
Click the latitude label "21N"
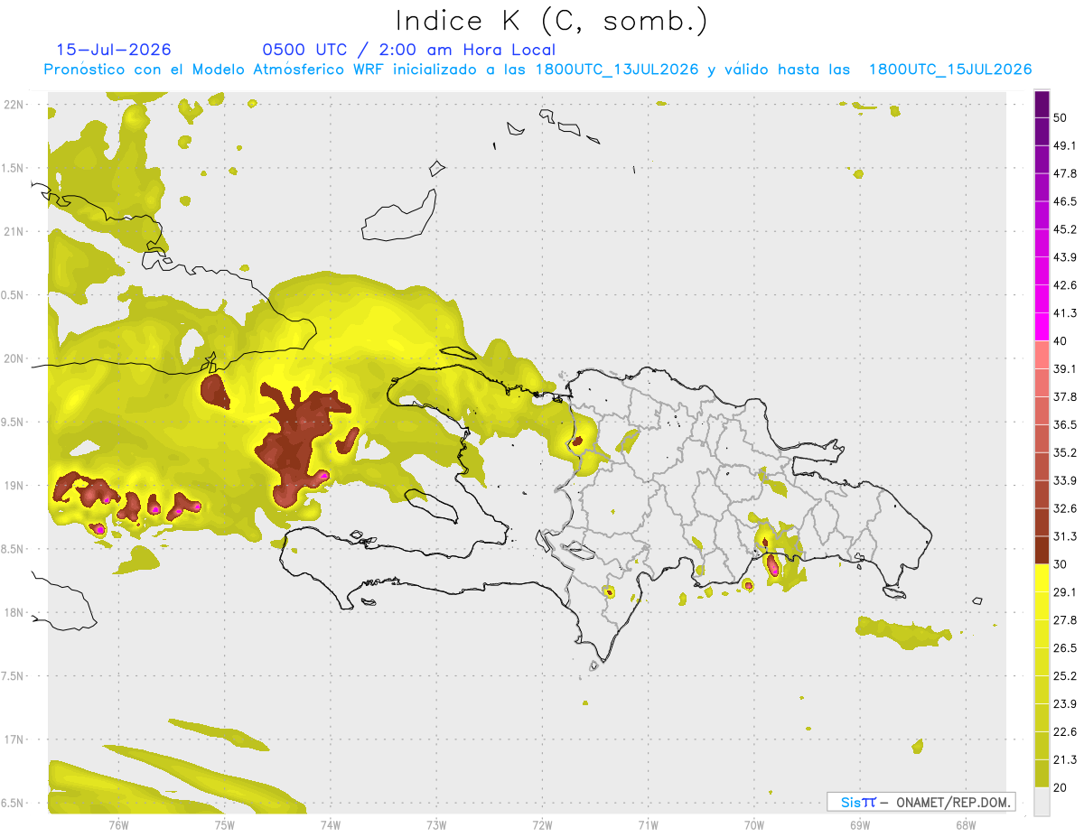[14, 231]
